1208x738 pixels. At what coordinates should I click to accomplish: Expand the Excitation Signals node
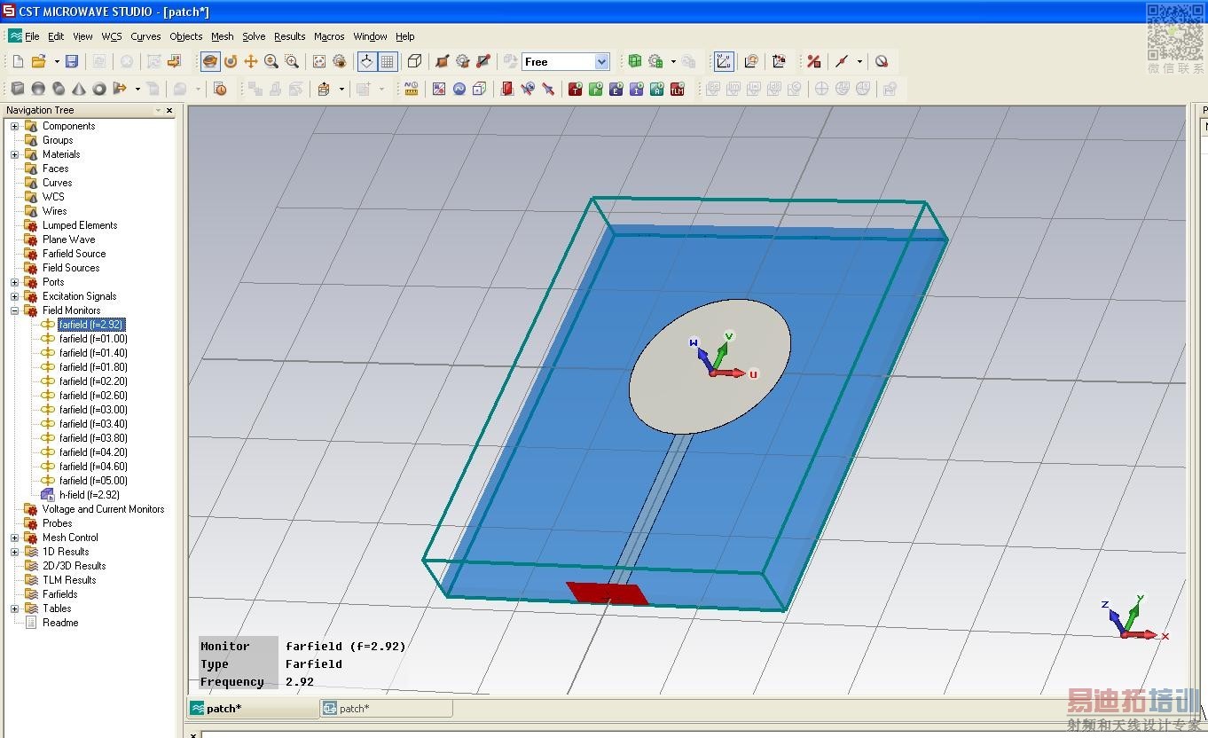click(14, 296)
